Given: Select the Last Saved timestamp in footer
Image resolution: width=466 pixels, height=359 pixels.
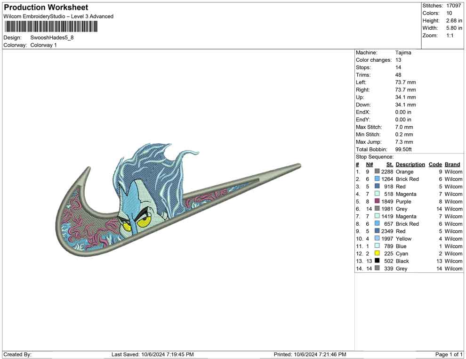Looking at the screenshot, I should 153,354.
